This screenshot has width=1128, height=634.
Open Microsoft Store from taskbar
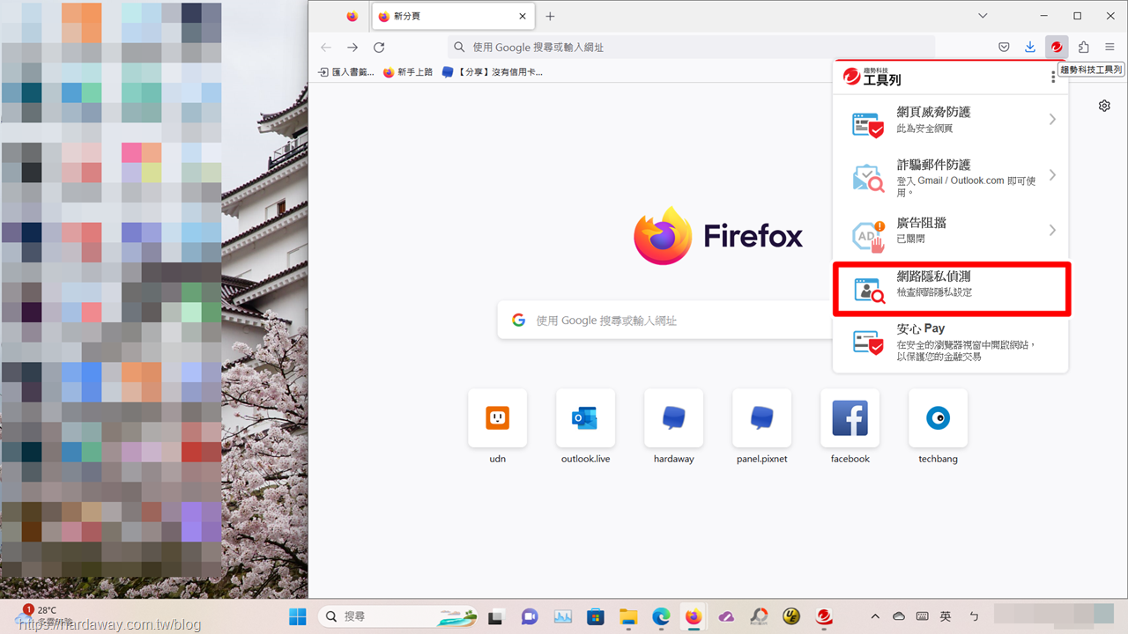coord(596,616)
